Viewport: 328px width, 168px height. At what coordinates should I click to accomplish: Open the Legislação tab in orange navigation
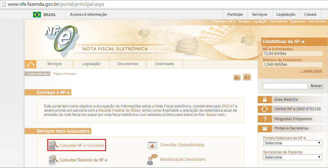pos(91,64)
